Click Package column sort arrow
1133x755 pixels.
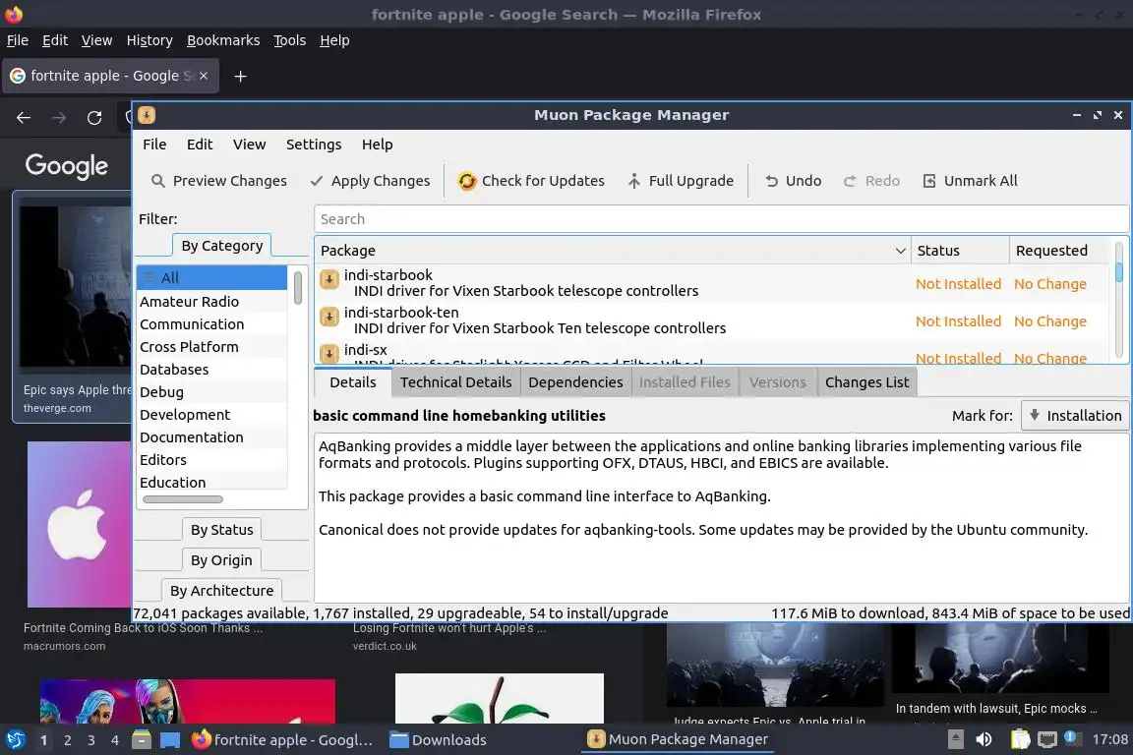pyautogui.click(x=900, y=251)
